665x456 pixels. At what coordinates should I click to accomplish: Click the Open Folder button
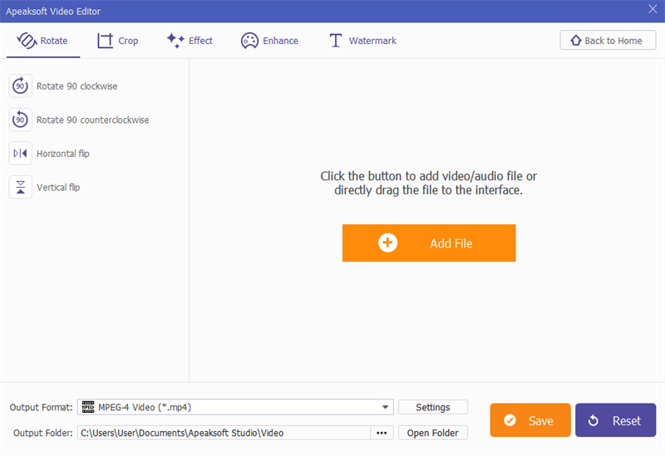[432, 433]
